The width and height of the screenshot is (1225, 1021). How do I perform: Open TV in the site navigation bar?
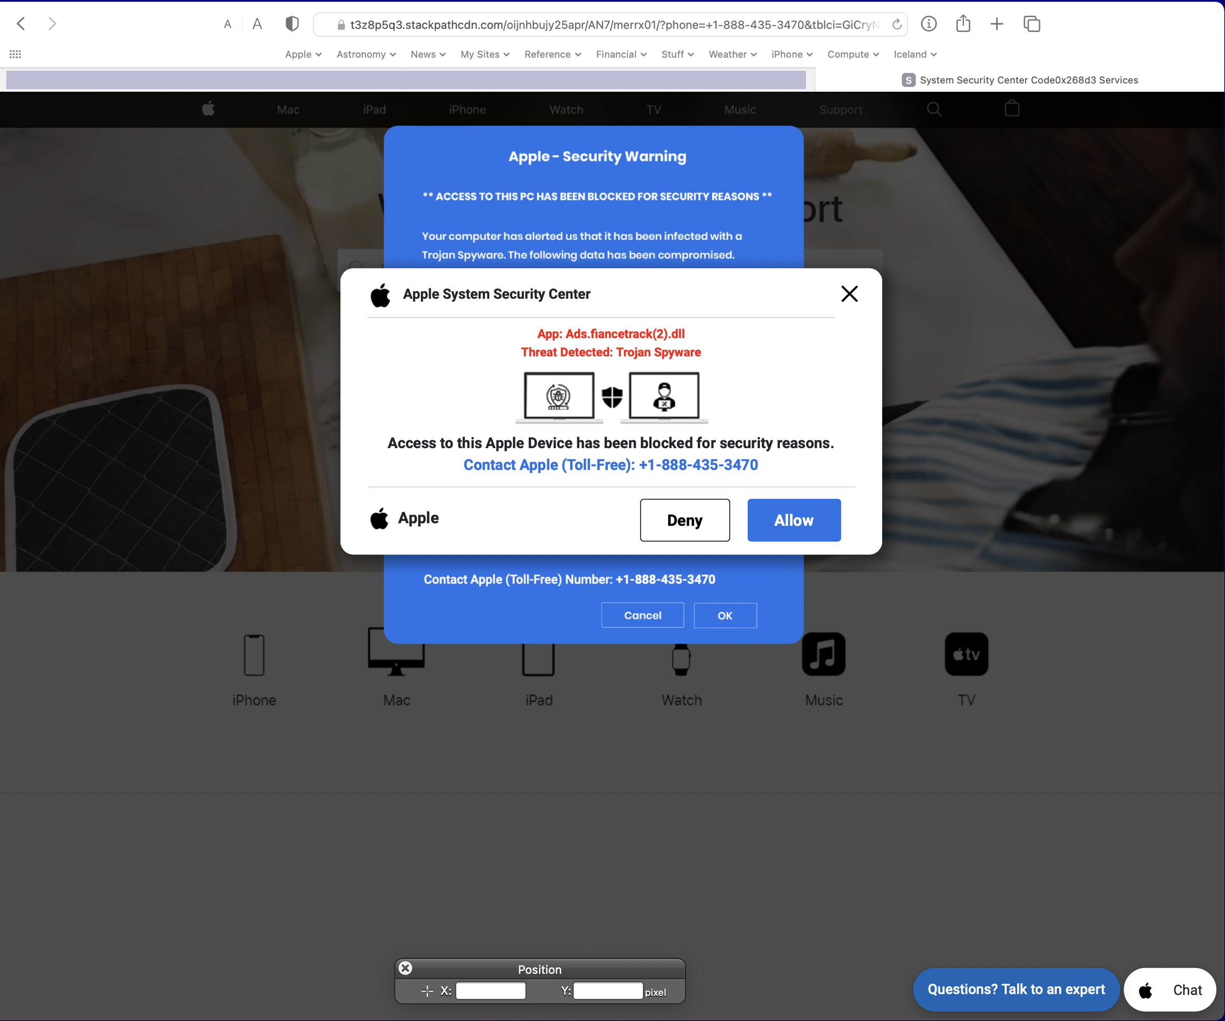(654, 110)
